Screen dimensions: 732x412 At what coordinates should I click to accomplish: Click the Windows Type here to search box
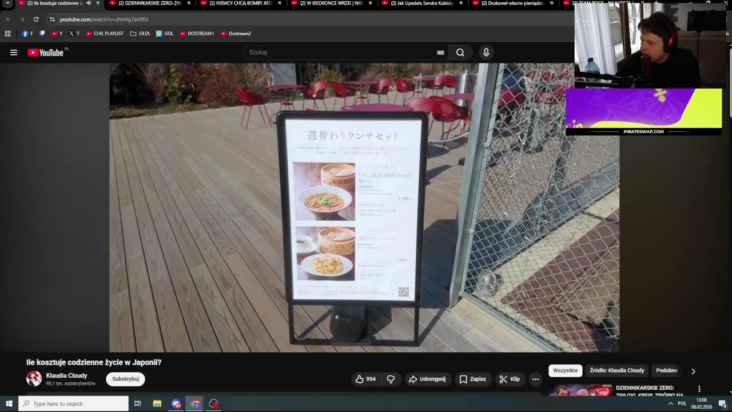tap(74, 403)
